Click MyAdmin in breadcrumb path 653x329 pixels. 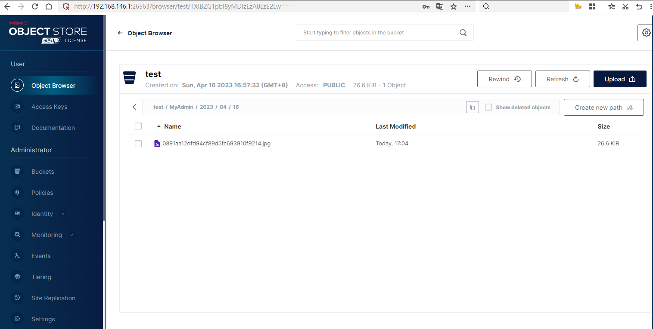[181, 107]
